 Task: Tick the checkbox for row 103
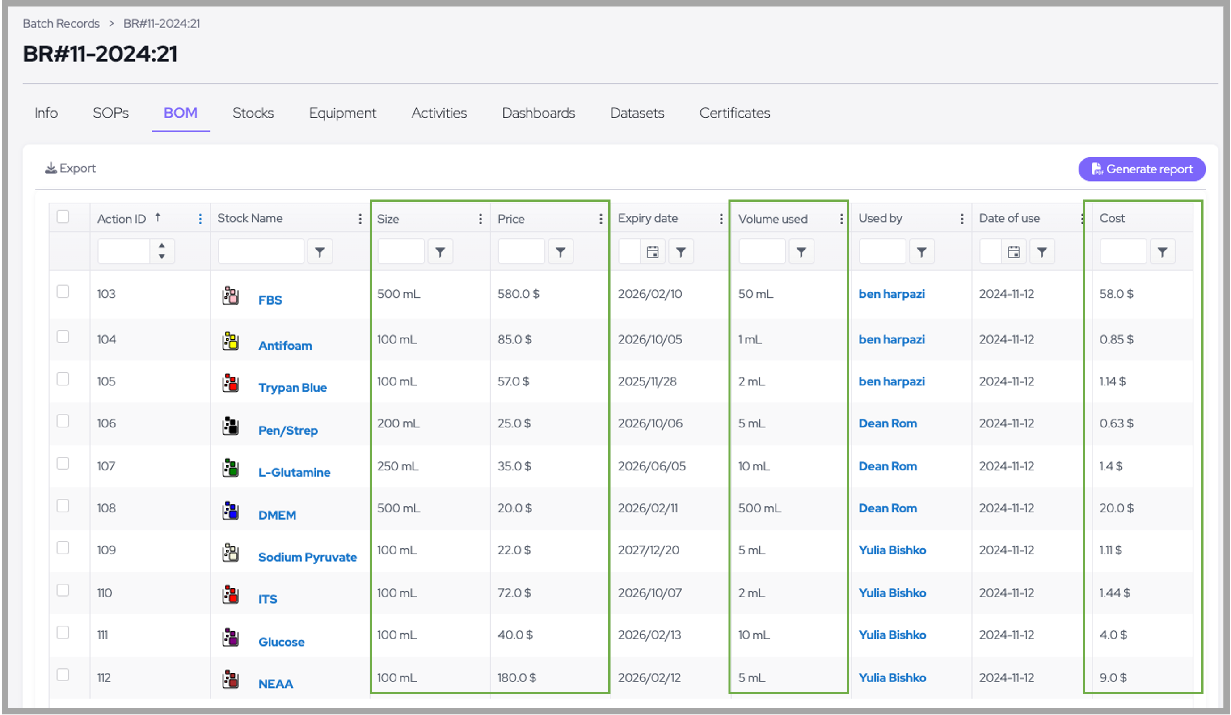[x=63, y=292]
